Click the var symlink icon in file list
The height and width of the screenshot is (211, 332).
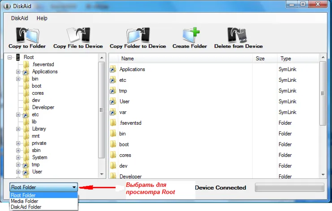point(113,112)
